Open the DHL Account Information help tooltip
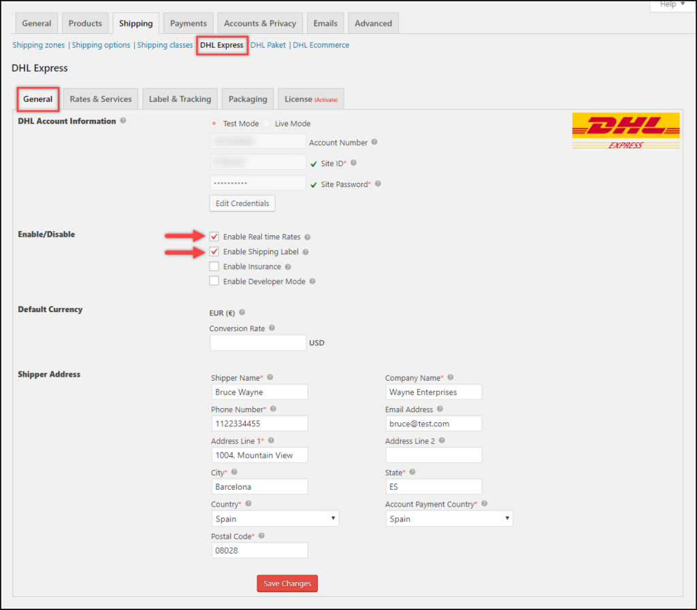 click(x=123, y=121)
